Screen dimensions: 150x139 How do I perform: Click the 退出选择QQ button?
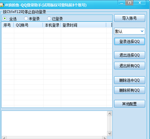point(130,55)
